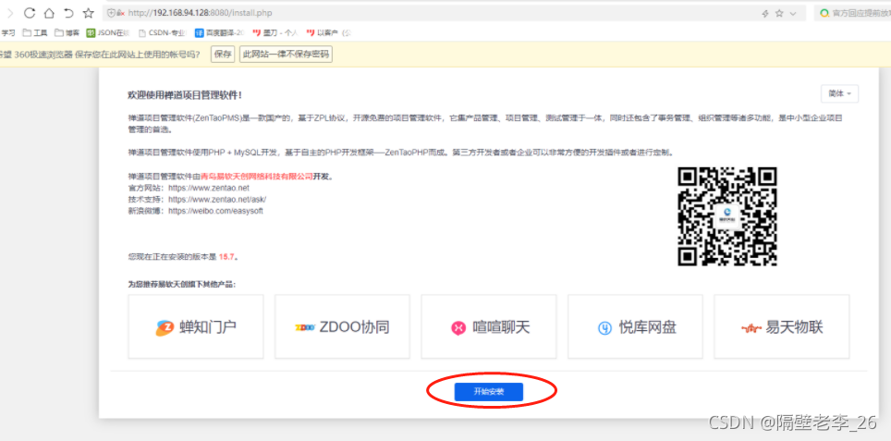The image size is (891, 441).
Task: Click the favorites star beside the home icon
Action: [x=88, y=13]
